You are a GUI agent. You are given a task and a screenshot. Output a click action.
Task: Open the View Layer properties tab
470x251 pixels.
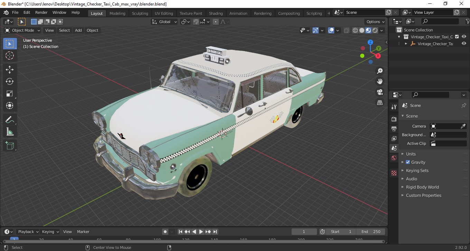394,139
